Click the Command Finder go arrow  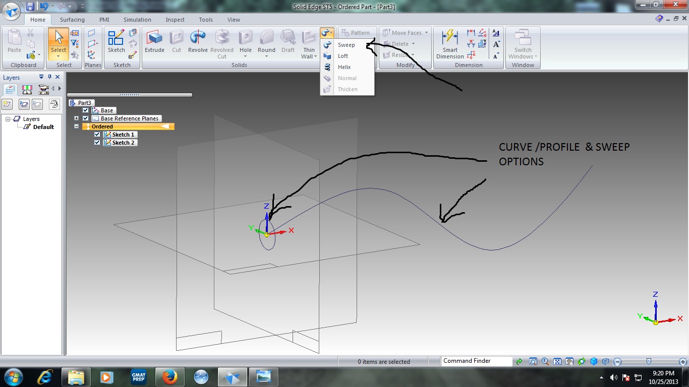click(x=519, y=361)
